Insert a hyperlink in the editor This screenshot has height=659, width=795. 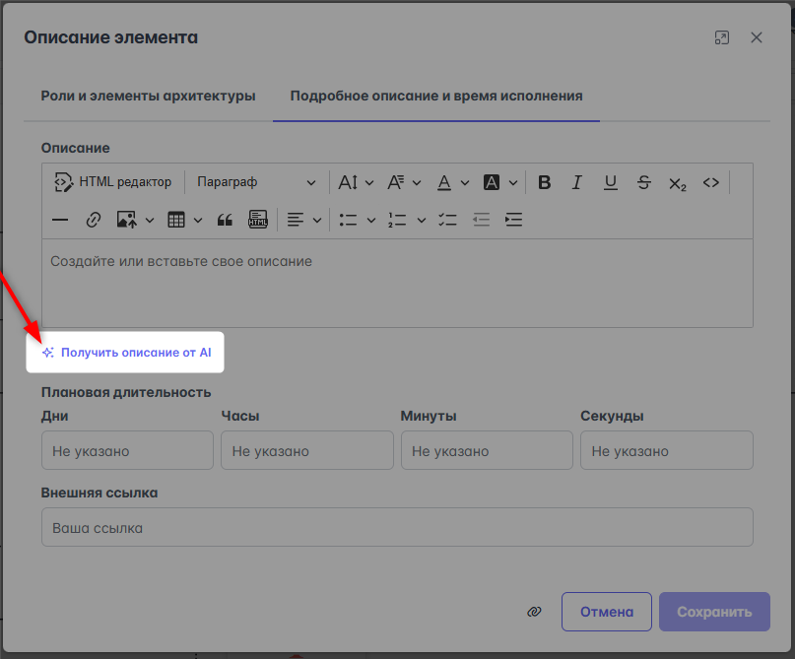[94, 220]
